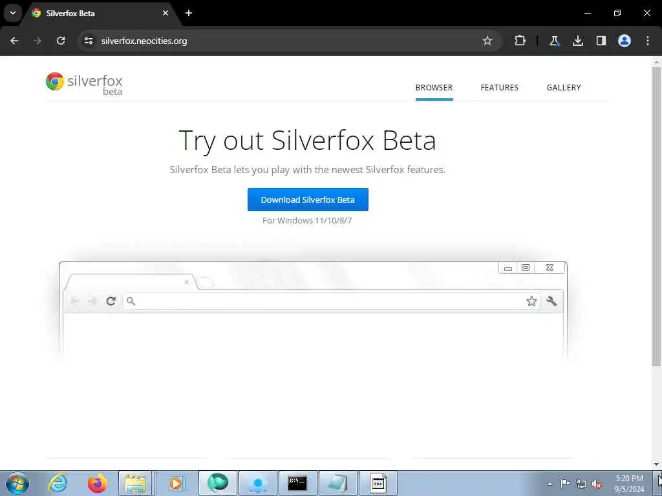Image resolution: width=662 pixels, height=496 pixels.
Task: Click the scrollbar down arrow
Action: click(x=656, y=464)
